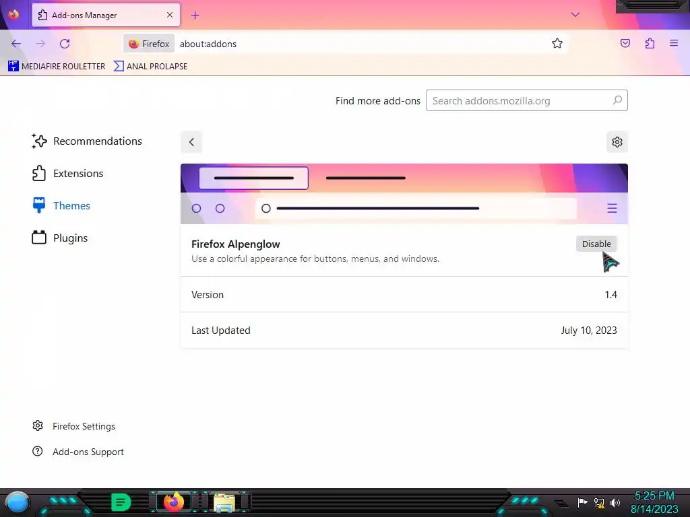
Task: Expand the list all tabs chevron
Action: point(575,15)
